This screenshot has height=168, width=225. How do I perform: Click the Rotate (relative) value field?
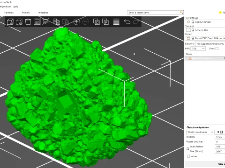click(x=220, y=142)
